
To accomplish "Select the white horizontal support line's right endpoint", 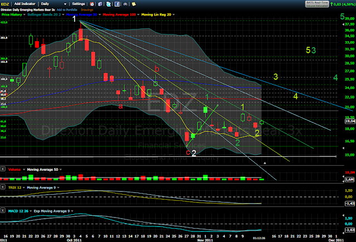I will coord(336,156).
